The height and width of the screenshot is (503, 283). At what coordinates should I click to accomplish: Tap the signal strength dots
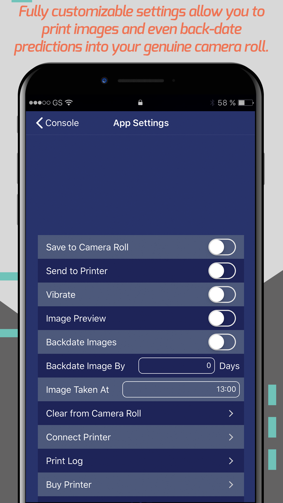click(40, 103)
